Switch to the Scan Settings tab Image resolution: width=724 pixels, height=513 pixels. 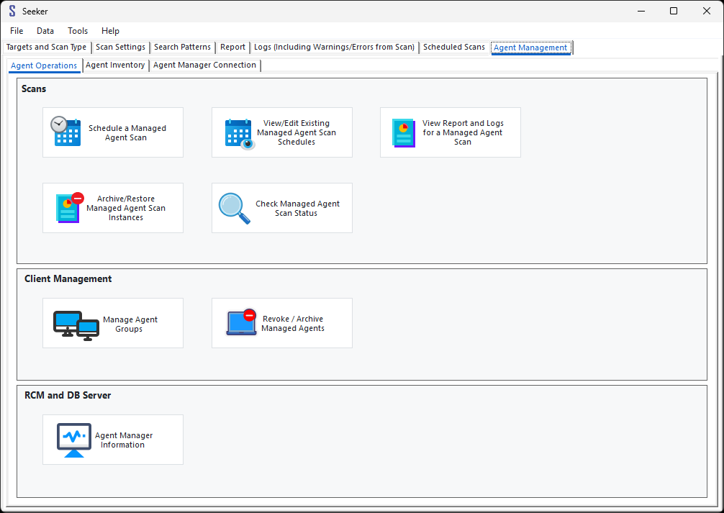pos(120,47)
